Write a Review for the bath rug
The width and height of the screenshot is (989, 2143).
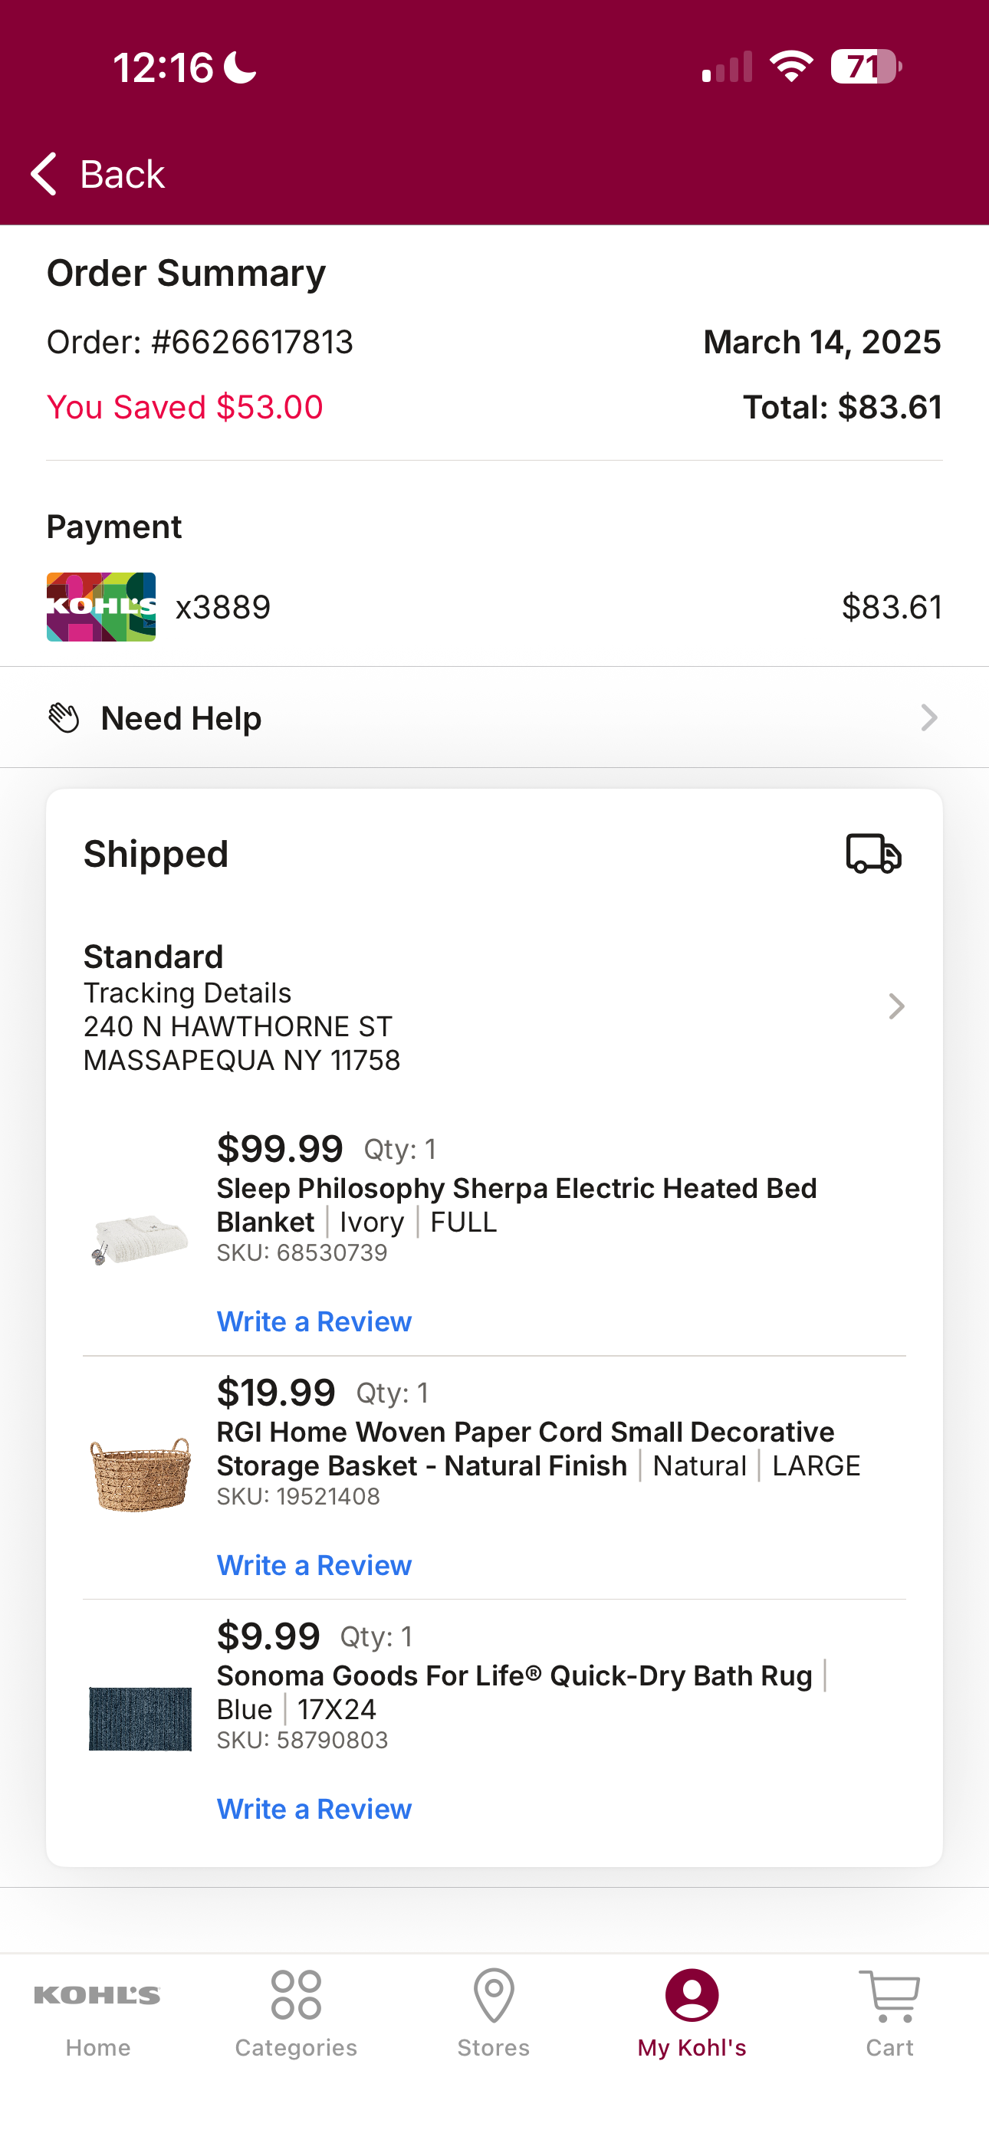(314, 1809)
